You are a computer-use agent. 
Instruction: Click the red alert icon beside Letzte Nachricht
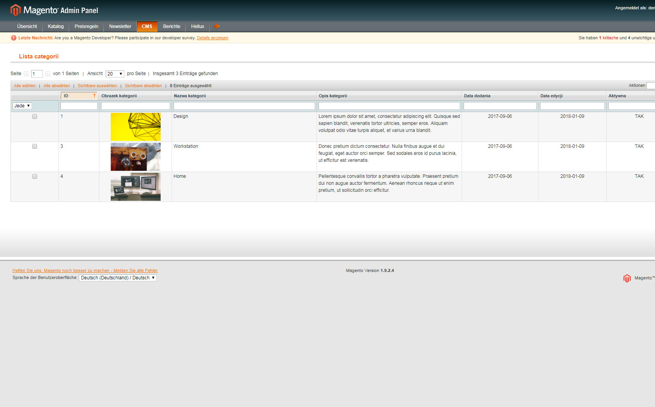(14, 38)
